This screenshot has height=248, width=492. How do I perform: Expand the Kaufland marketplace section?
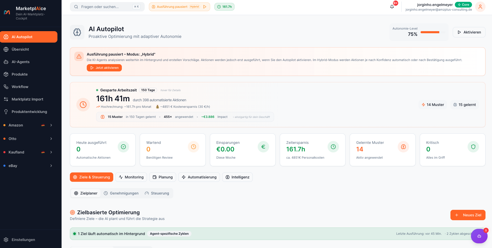click(x=51, y=152)
